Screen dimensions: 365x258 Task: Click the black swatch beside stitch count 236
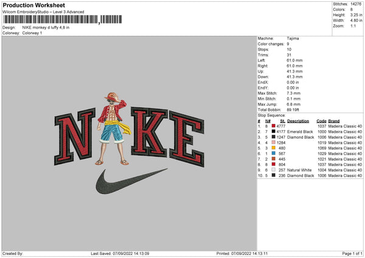(x=273, y=175)
